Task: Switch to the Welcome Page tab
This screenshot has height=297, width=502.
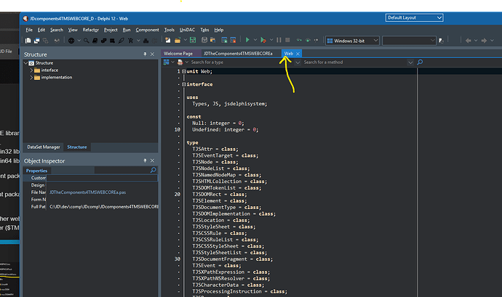Action: [x=178, y=54]
